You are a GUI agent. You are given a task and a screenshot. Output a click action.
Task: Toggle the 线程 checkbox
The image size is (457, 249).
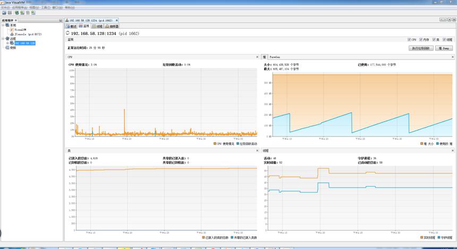coord(444,40)
